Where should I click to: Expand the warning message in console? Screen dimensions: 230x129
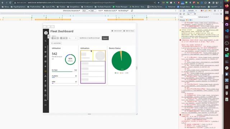coord(182,30)
